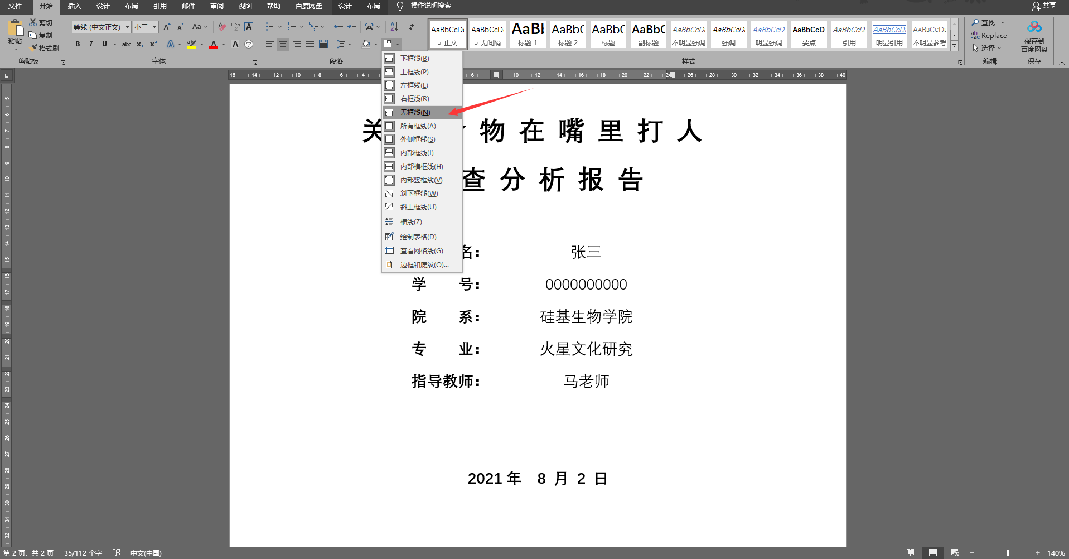The image size is (1069, 559).
Task: Open the 审阅 ribbon tab
Action: click(217, 6)
